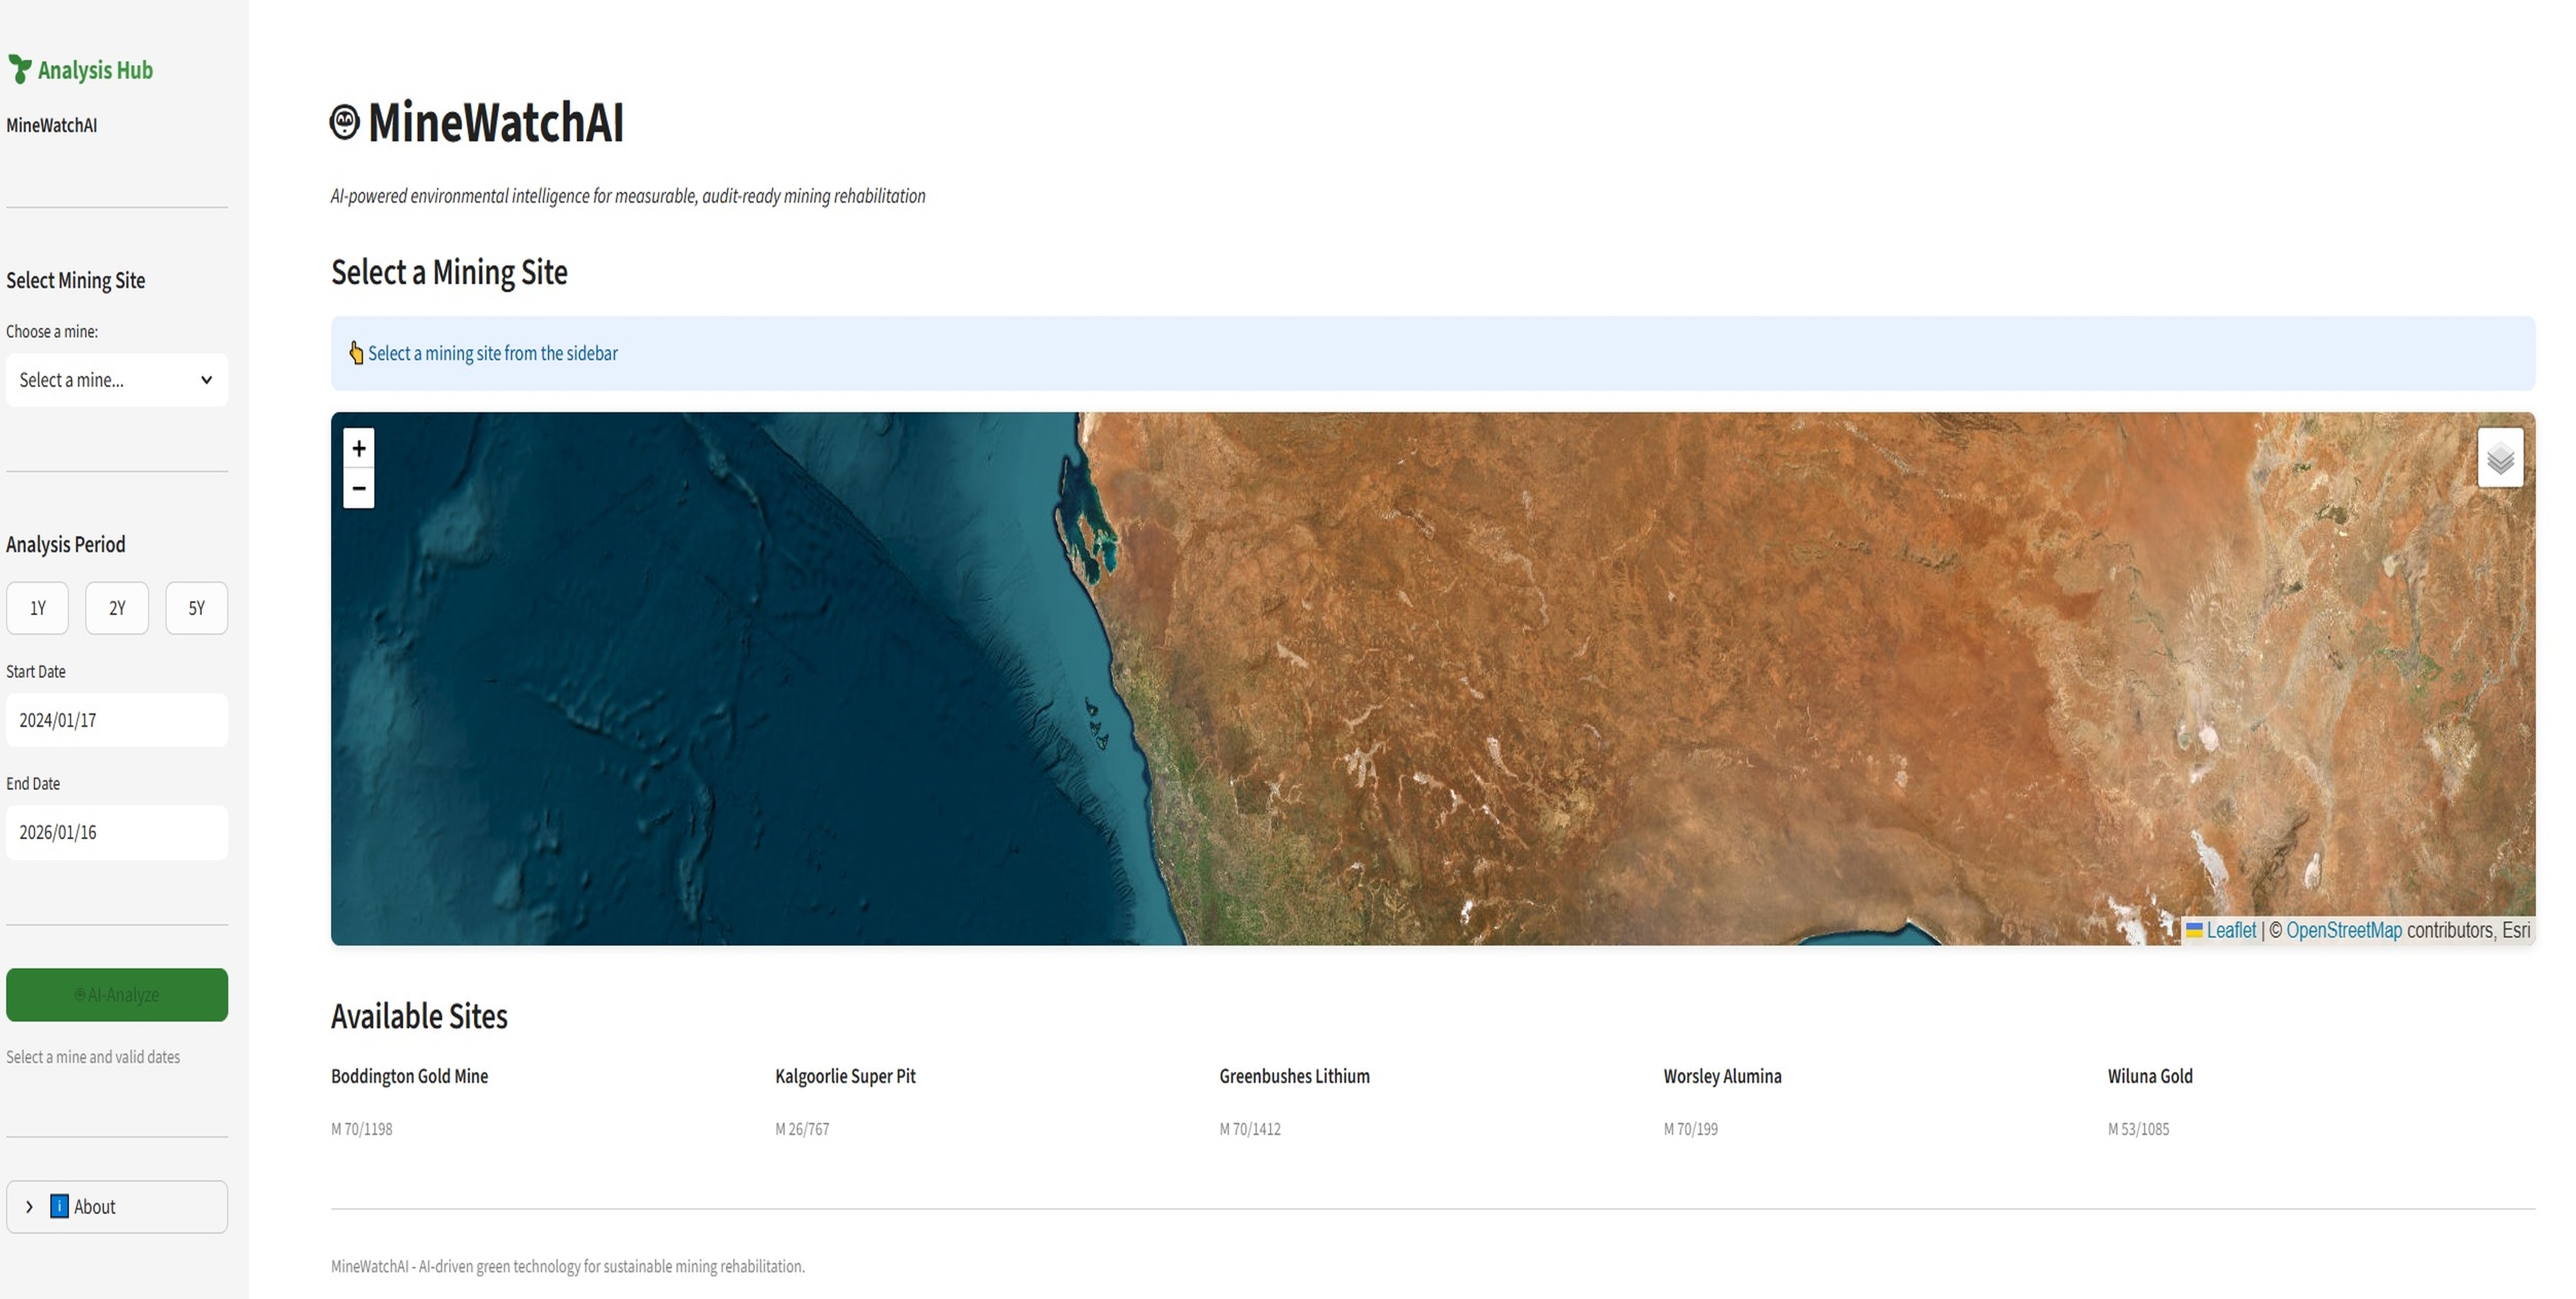Viewport: 2576px width, 1299px height.
Task: Click the AI-Analyze button
Action: tap(117, 994)
